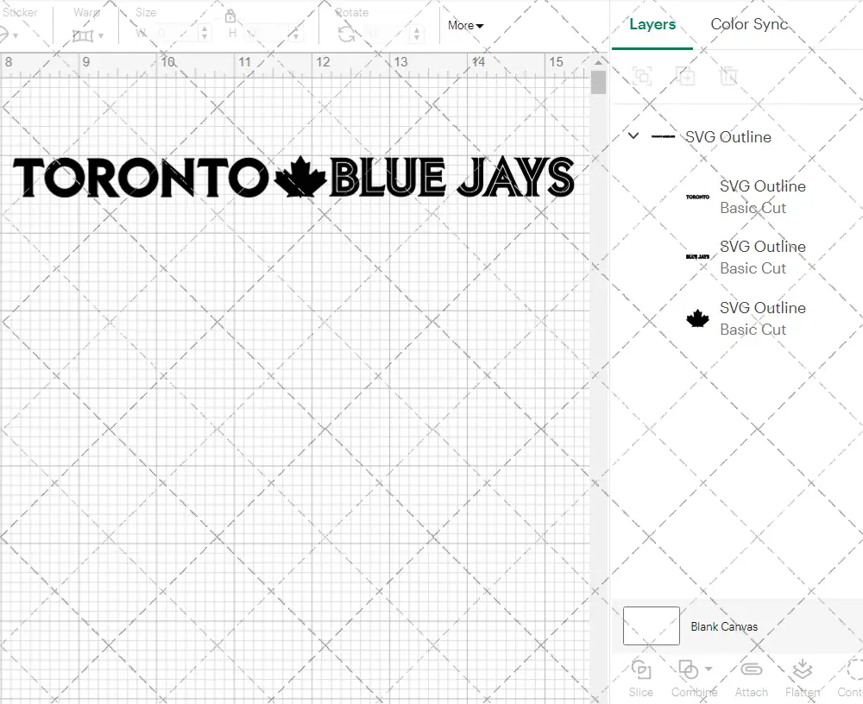
Task: Toggle the size aspect ratio lock
Action: click(230, 16)
